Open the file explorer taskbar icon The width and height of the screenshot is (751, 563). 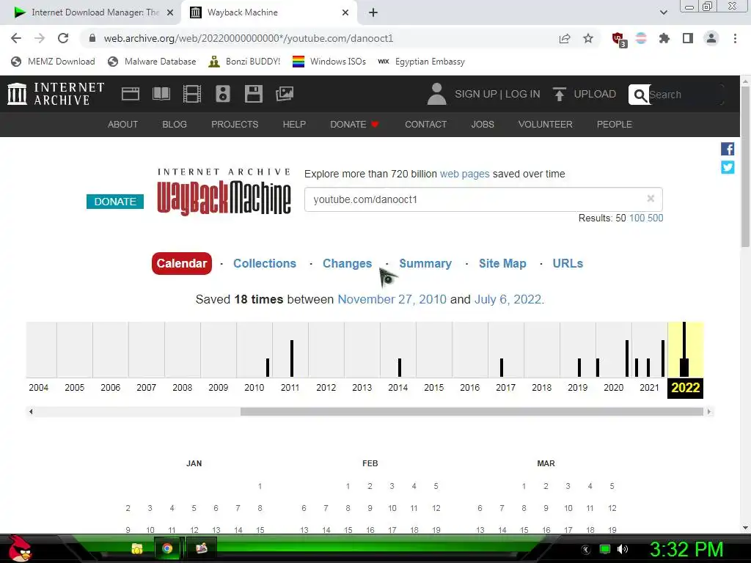[x=137, y=548]
